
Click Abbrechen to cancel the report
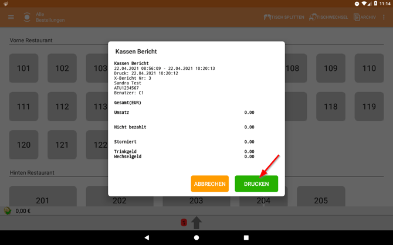(x=209, y=183)
